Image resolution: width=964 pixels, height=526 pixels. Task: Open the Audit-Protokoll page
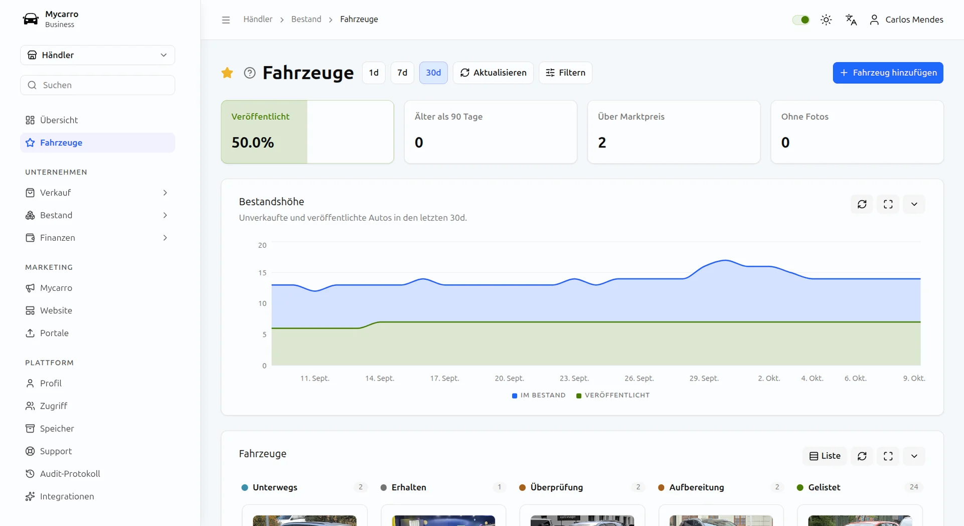(97, 473)
